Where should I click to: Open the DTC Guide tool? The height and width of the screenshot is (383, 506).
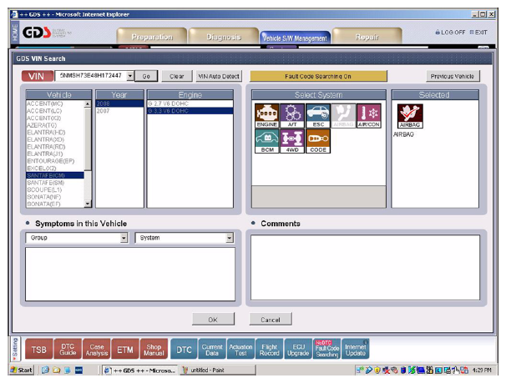pyautogui.click(x=68, y=350)
